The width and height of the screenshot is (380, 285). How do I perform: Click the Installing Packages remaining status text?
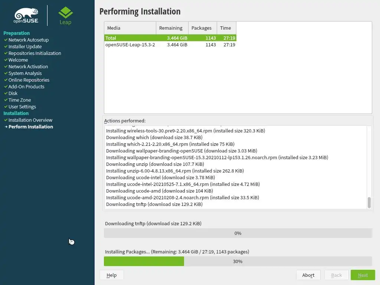[177, 252]
